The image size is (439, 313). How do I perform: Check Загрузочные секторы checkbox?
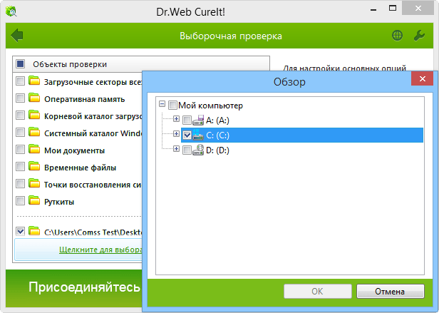pos(20,81)
